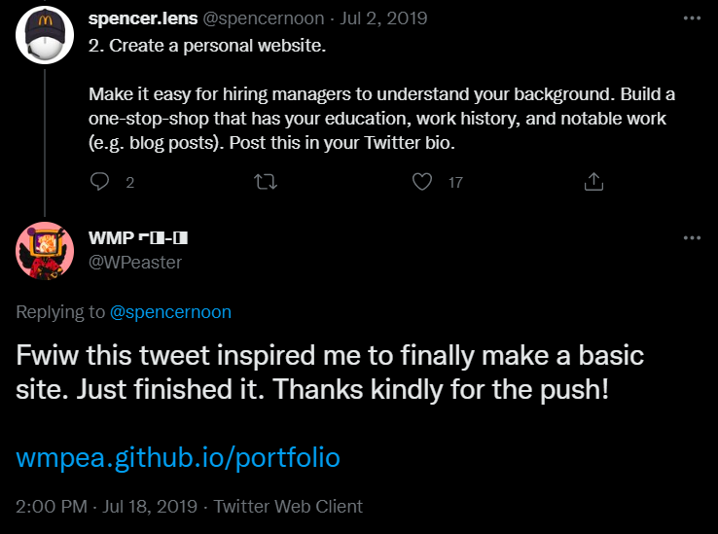Click the Twitter Web Client source label

pos(288,507)
